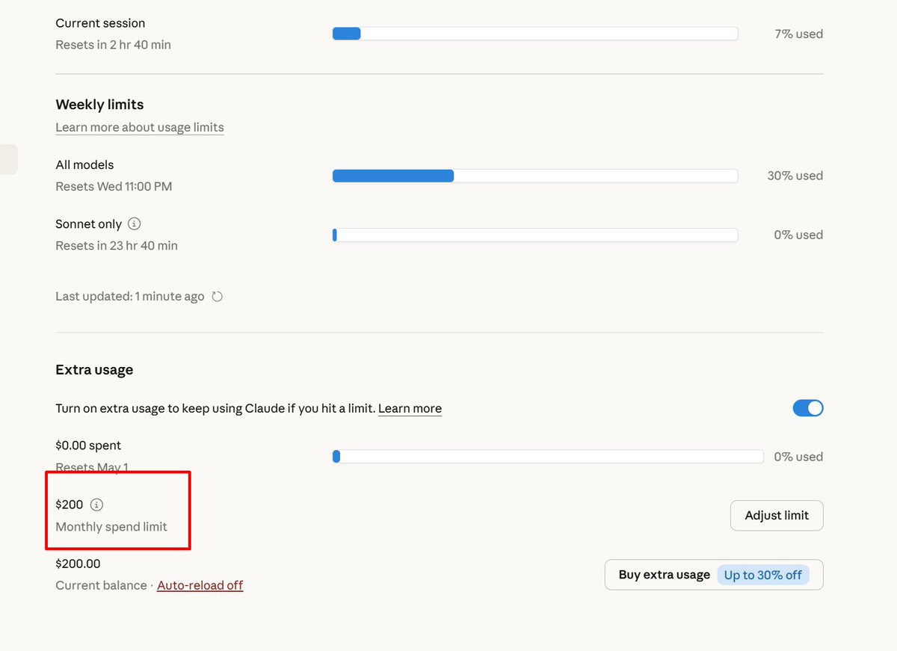Click the Resets in 23 hr 40 min text

point(117,245)
